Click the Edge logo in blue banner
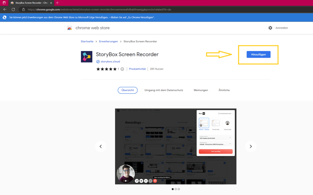This screenshot has height=195, width=313. pyautogui.click(x=5, y=17)
